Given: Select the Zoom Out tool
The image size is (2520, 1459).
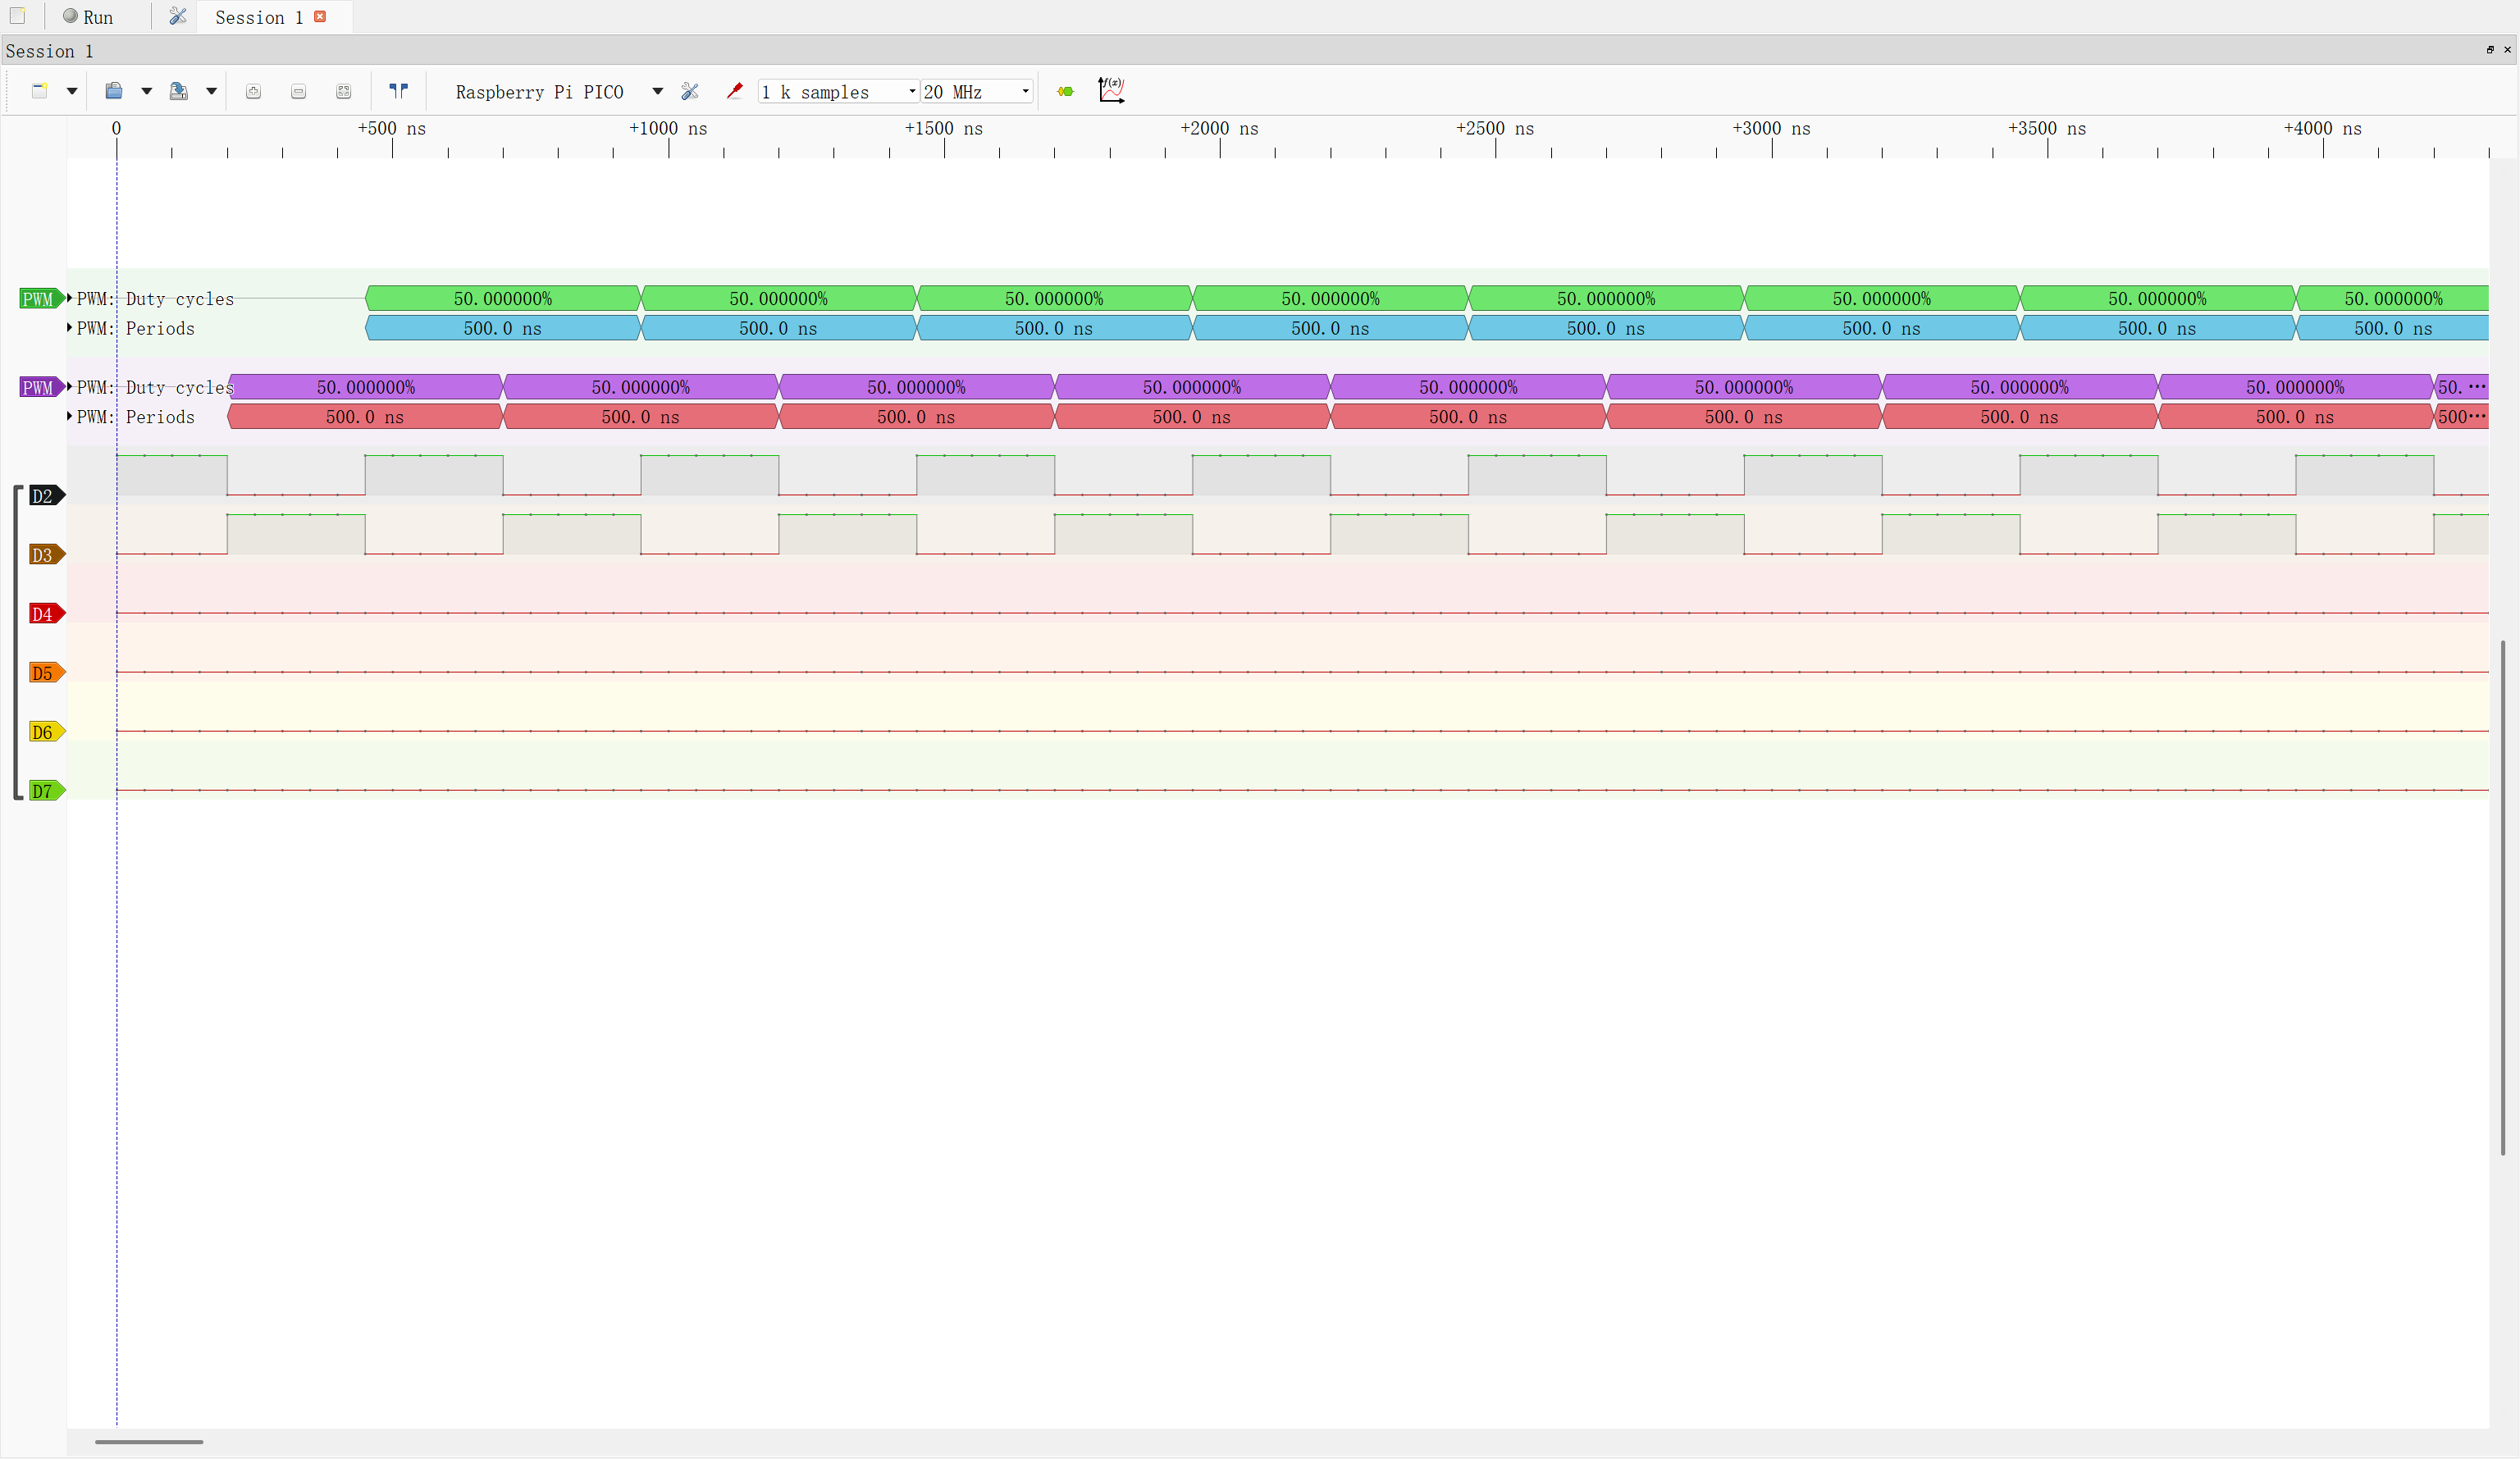Looking at the screenshot, I should [298, 91].
